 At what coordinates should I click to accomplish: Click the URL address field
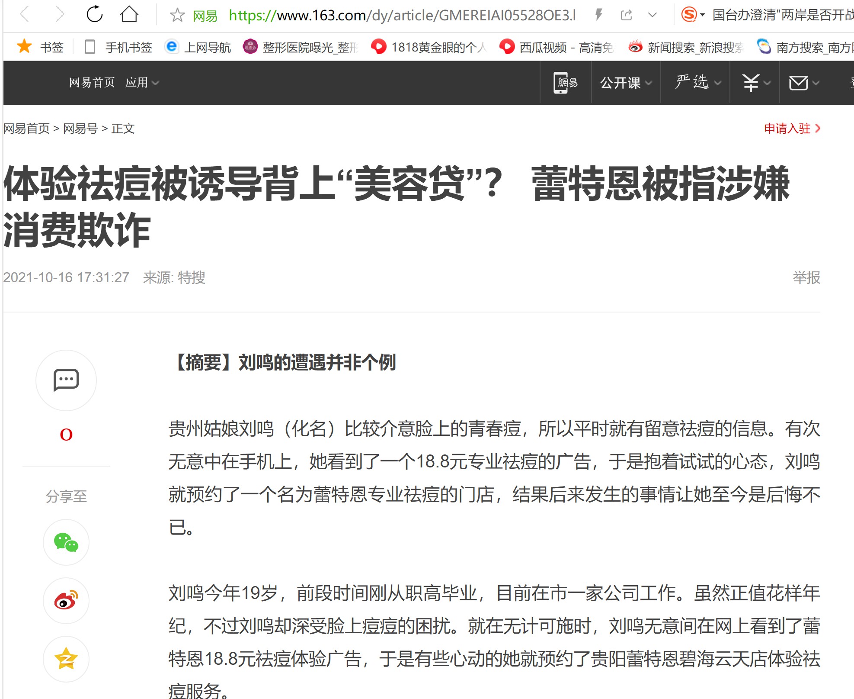coord(402,16)
